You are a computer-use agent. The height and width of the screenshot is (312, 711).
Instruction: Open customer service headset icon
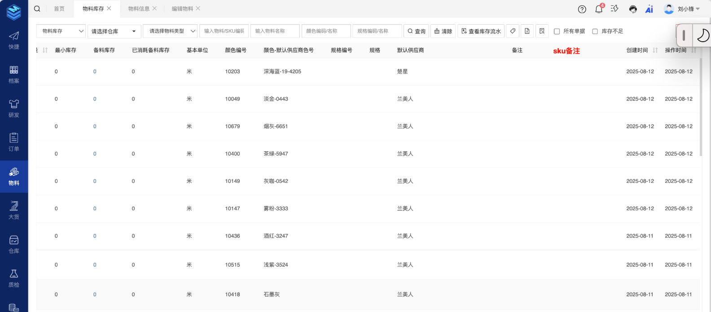tap(633, 9)
